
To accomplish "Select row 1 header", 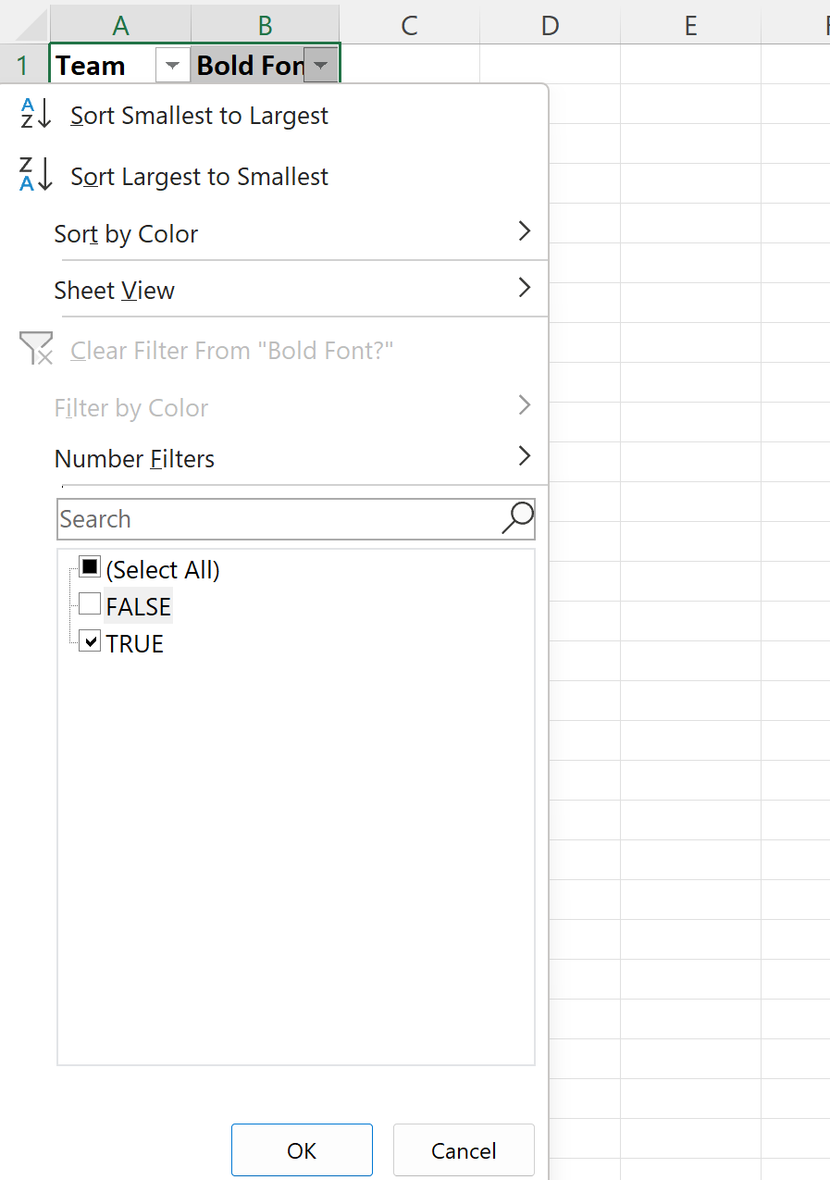I will (x=23, y=65).
